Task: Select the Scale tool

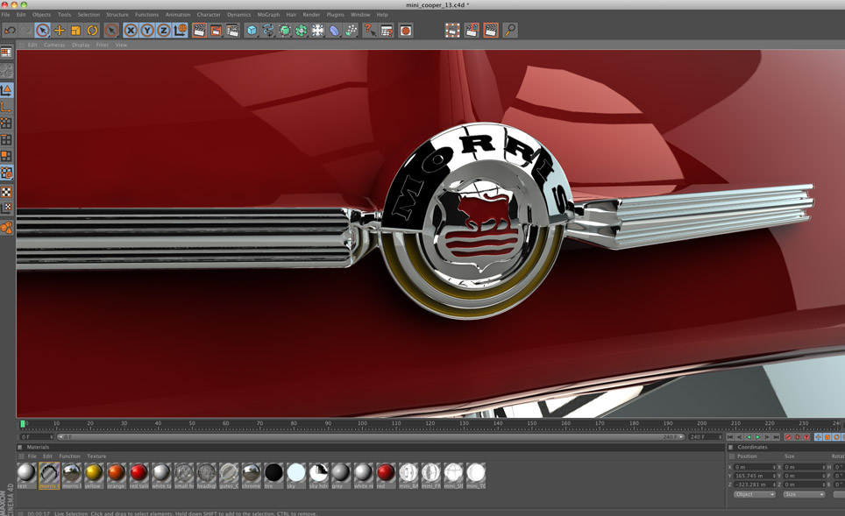Action: tap(75, 31)
